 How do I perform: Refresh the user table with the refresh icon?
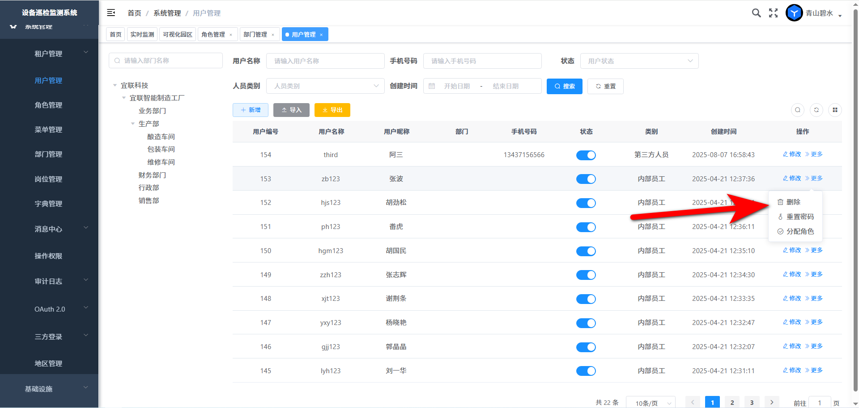[x=816, y=110]
